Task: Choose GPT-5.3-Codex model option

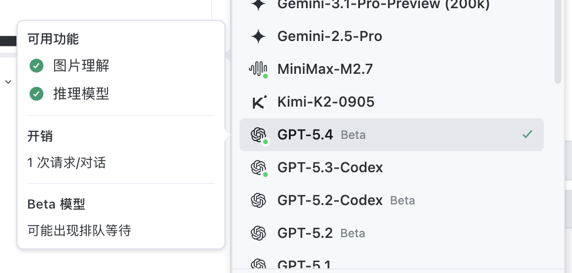Action: [x=330, y=168]
